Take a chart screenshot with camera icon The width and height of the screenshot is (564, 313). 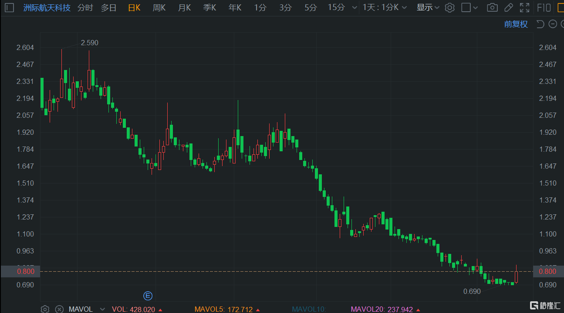pos(493,7)
